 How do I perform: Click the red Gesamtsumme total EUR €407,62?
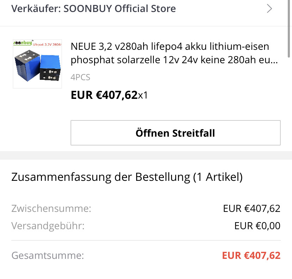point(251,255)
